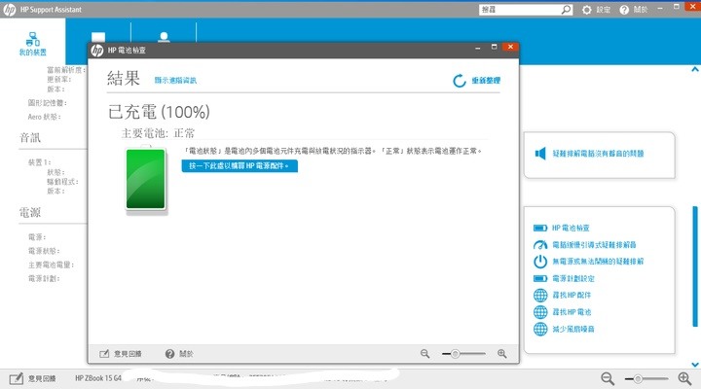Open 減少風扇噪音 reduce fan noise link
701x389 pixels.
[564, 329]
